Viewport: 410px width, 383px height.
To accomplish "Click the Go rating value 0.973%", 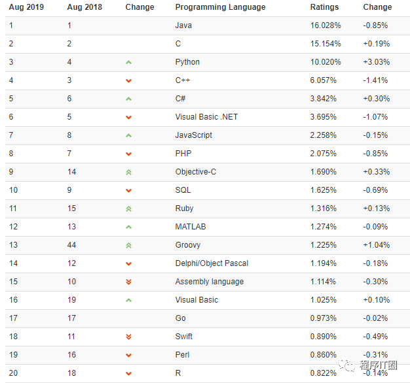I will tap(323, 318).
